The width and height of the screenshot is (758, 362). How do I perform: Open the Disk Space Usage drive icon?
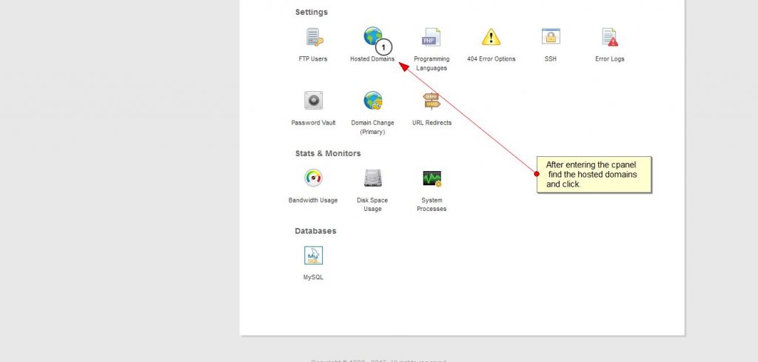coord(373,178)
